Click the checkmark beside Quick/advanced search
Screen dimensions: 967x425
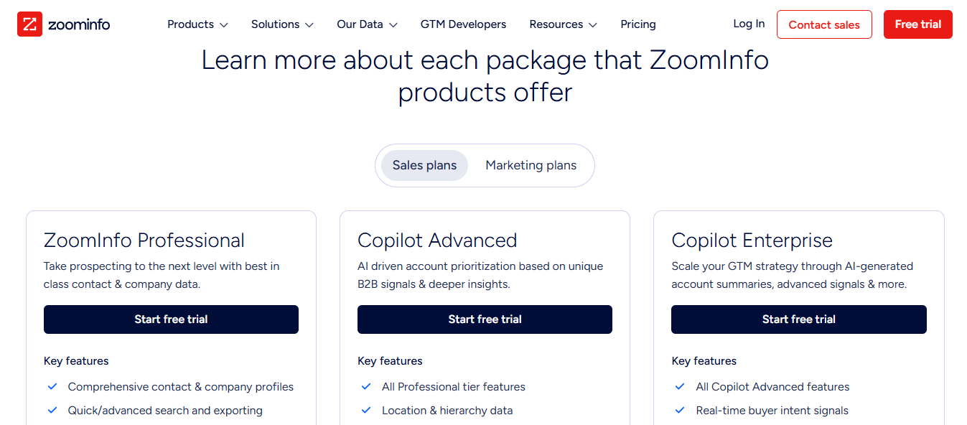pos(52,410)
